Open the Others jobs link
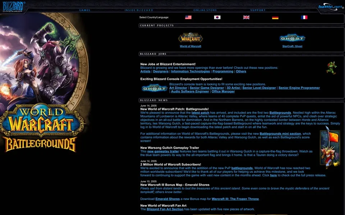345x215 pixels. 241,72
